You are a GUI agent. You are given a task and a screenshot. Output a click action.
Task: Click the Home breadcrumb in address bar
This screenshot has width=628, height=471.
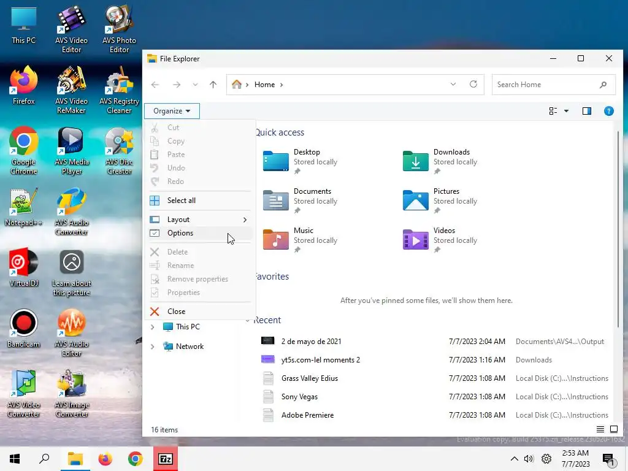tap(265, 85)
